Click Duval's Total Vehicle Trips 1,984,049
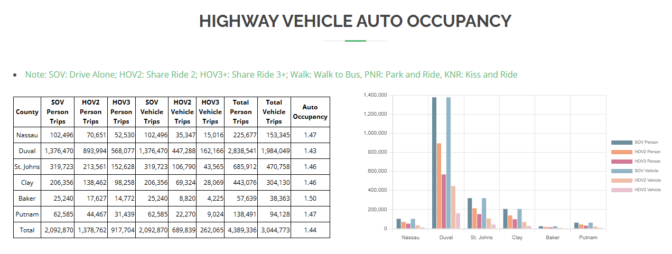Screen dimensions: 672x254 point(275,151)
